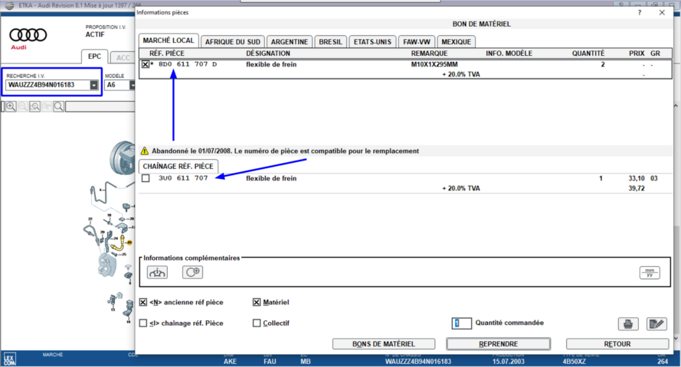Viewport: 681px width, 367px height.
Task: Click the INFO. MODÈLE column header
Action: [509, 54]
